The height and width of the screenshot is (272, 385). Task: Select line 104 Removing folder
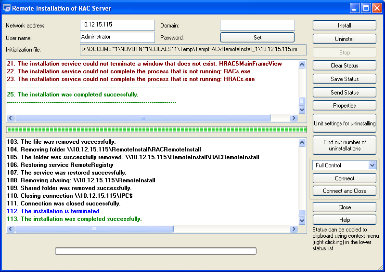tap(104, 150)
